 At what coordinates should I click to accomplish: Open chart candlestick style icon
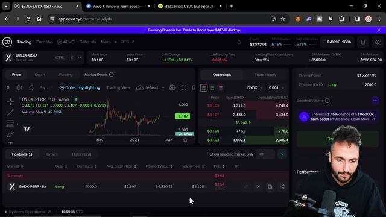pyautogui.click(x=20, y=87)
